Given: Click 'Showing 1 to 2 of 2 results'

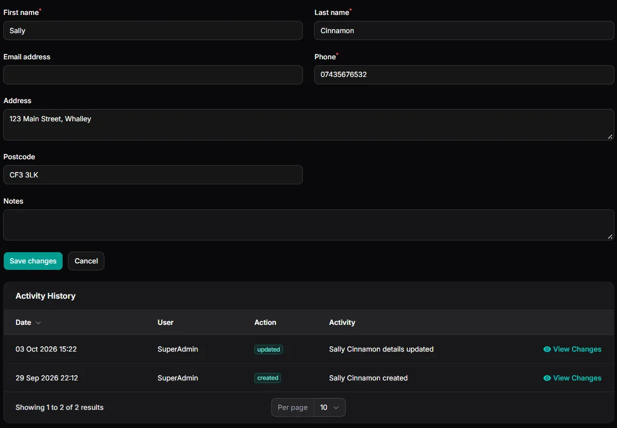Looking at the screenshot, I should coord(59,407).
